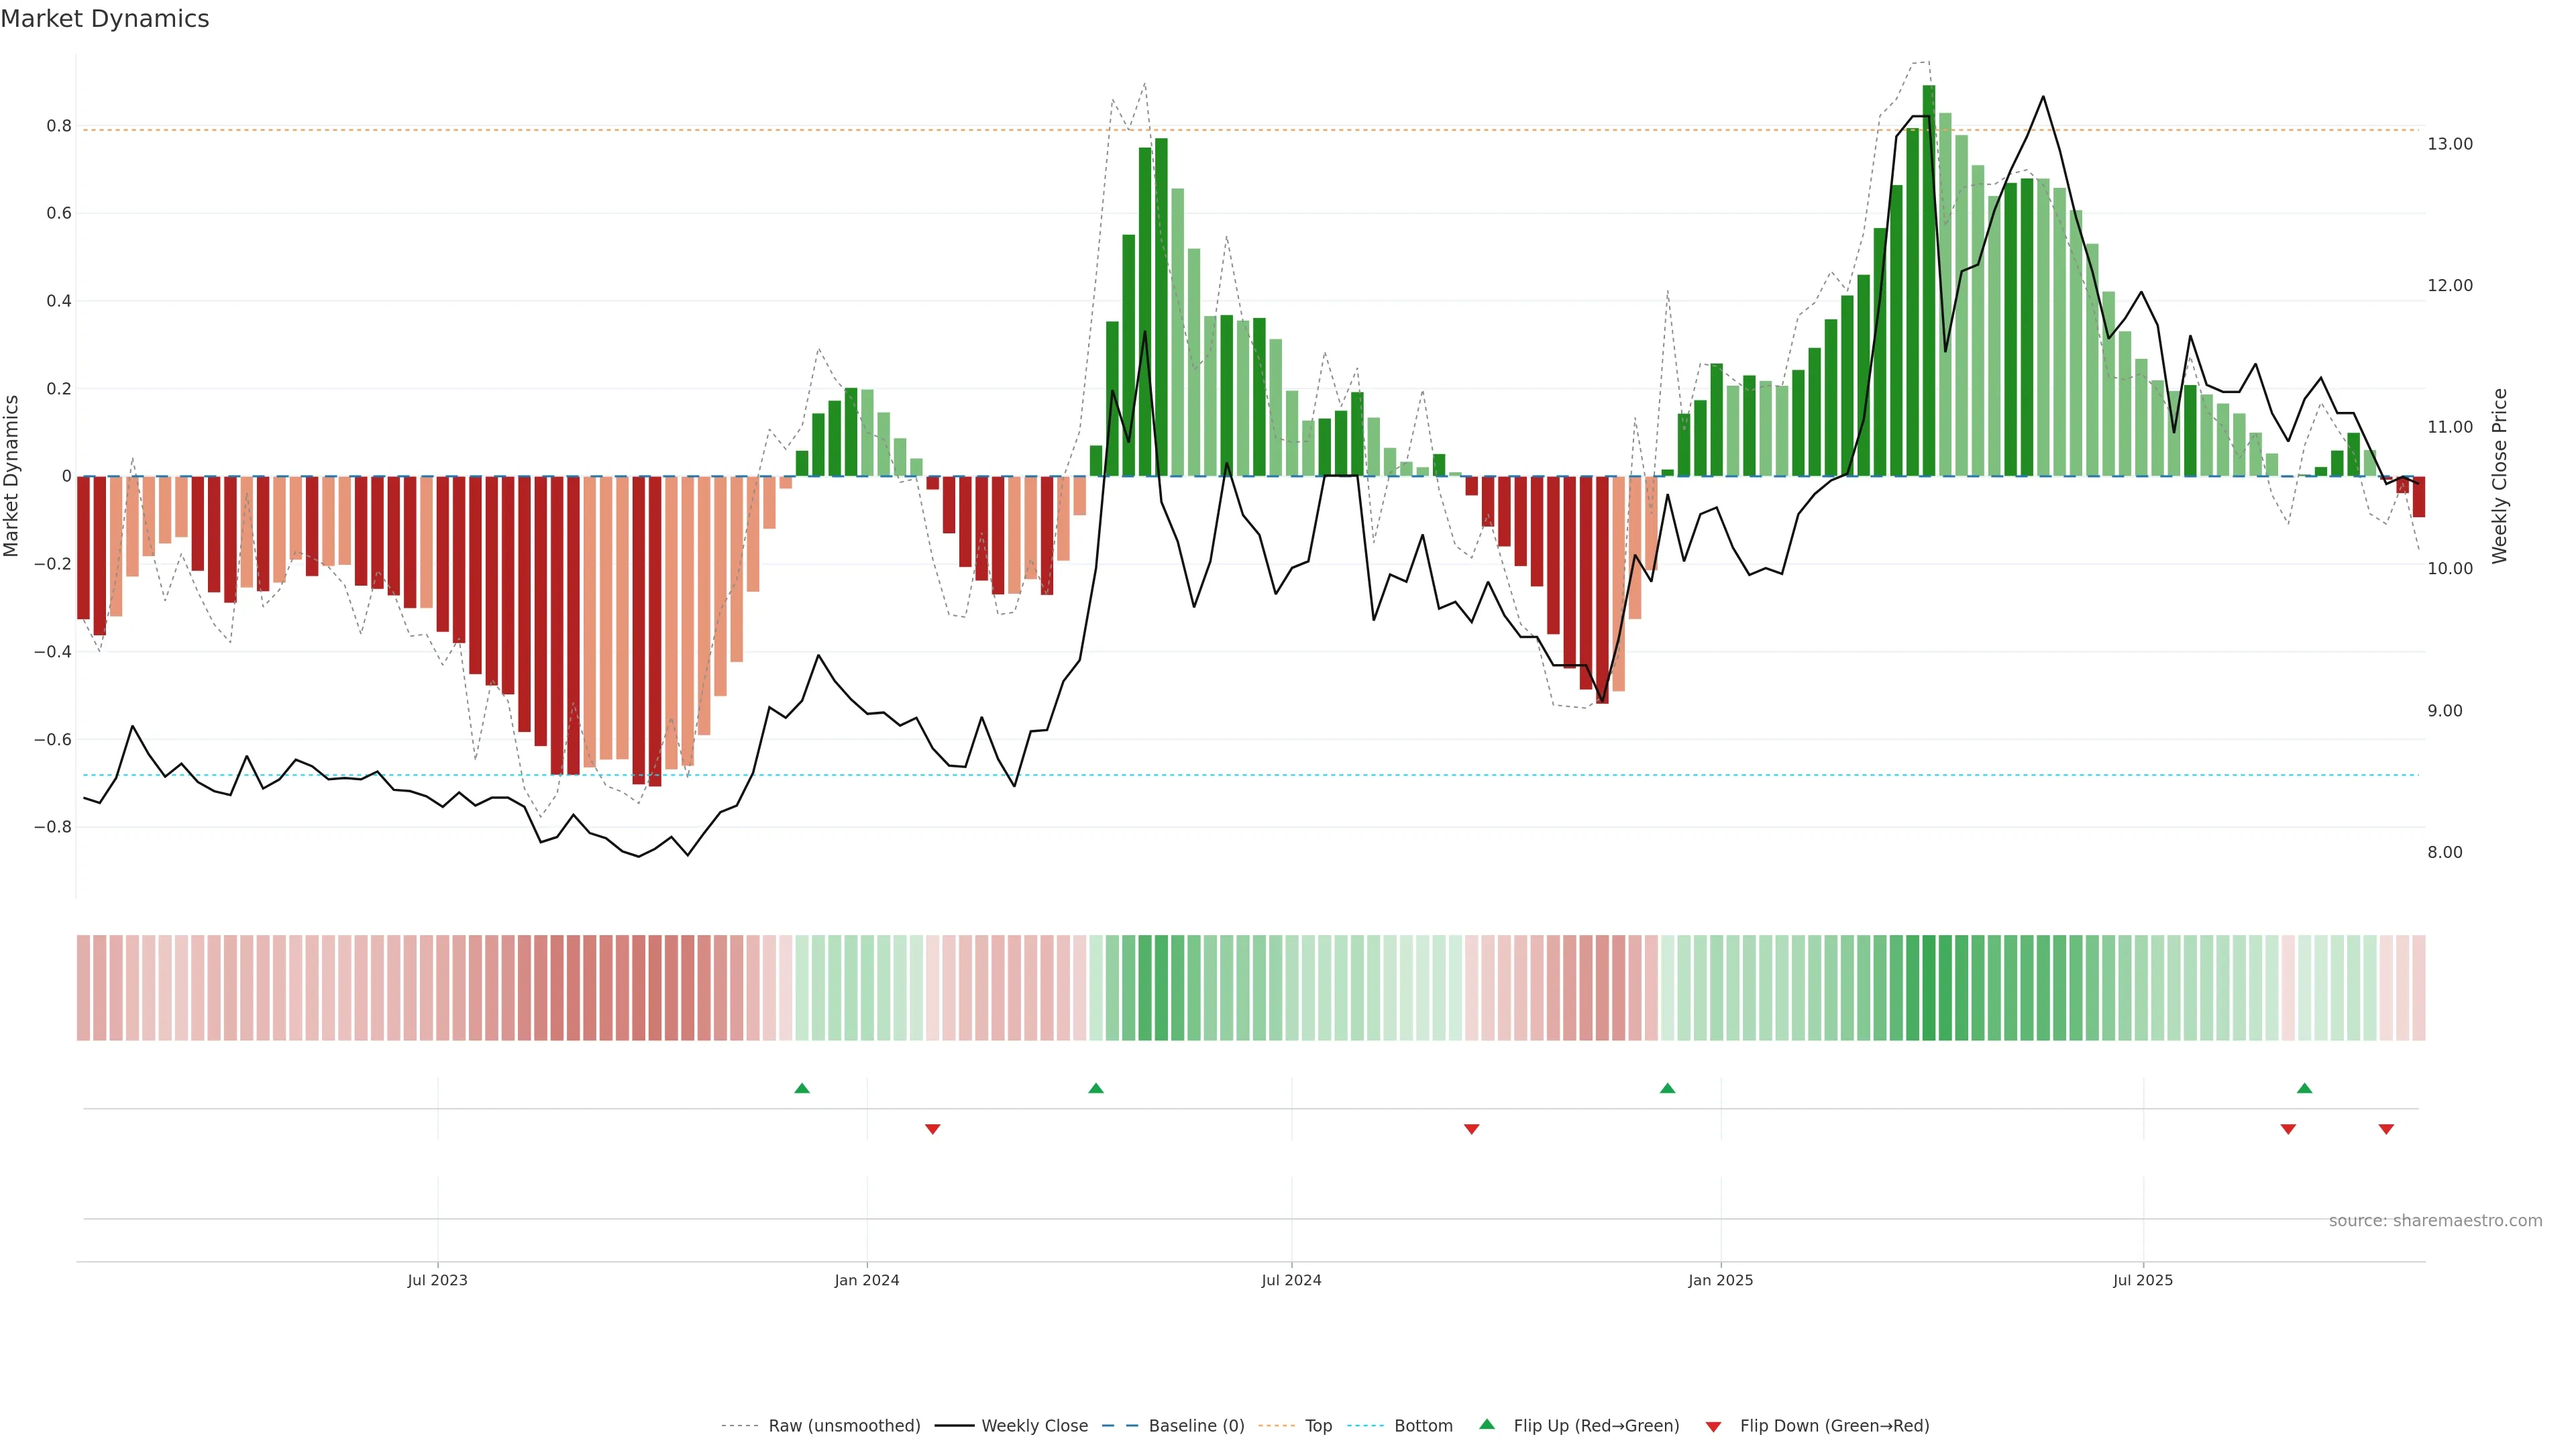2576x1449 pixels.
Task: Click the Jul 2025 x-axis label
Action: (2143, 1280)
